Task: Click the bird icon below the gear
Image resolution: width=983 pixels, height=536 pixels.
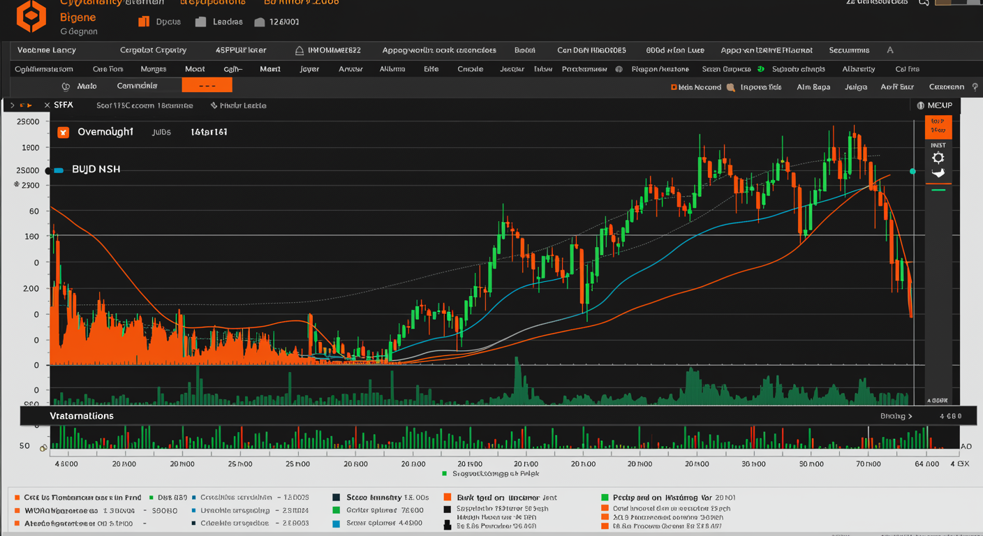Action: point(938,173)
